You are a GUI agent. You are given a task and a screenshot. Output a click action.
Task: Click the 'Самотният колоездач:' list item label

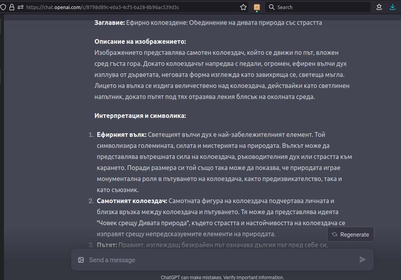tap(132, 201)
